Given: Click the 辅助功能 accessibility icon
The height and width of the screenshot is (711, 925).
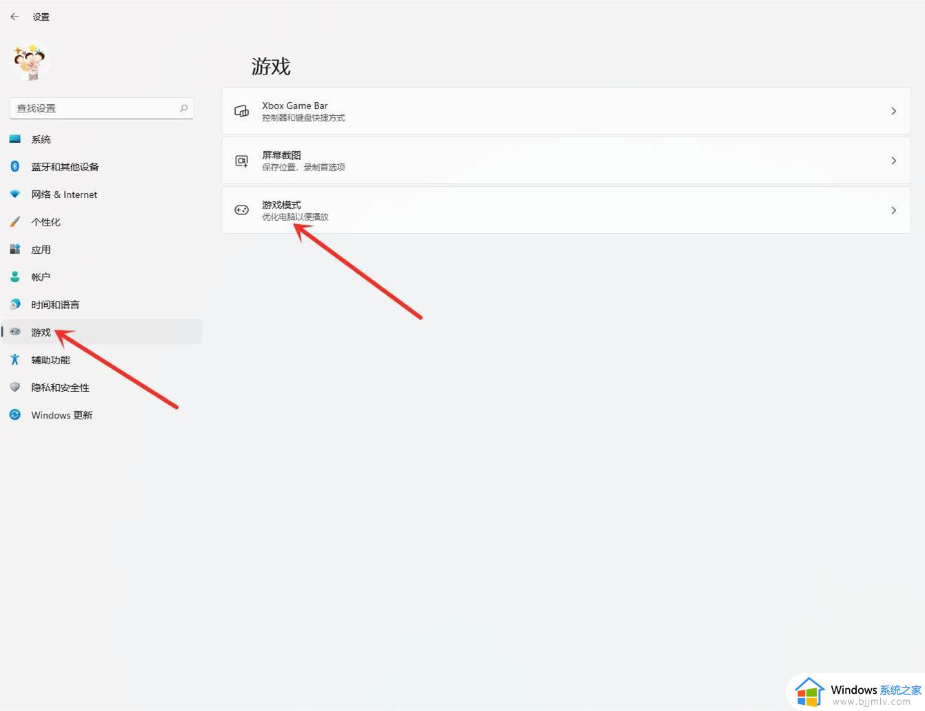Looking at the screenshot, I should (x=15, y=360).
